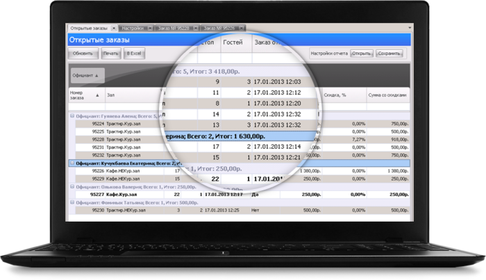Click sort arrow in Номер заказа header
This screenshot has height=280, width=486.
[x=97, y=95]
